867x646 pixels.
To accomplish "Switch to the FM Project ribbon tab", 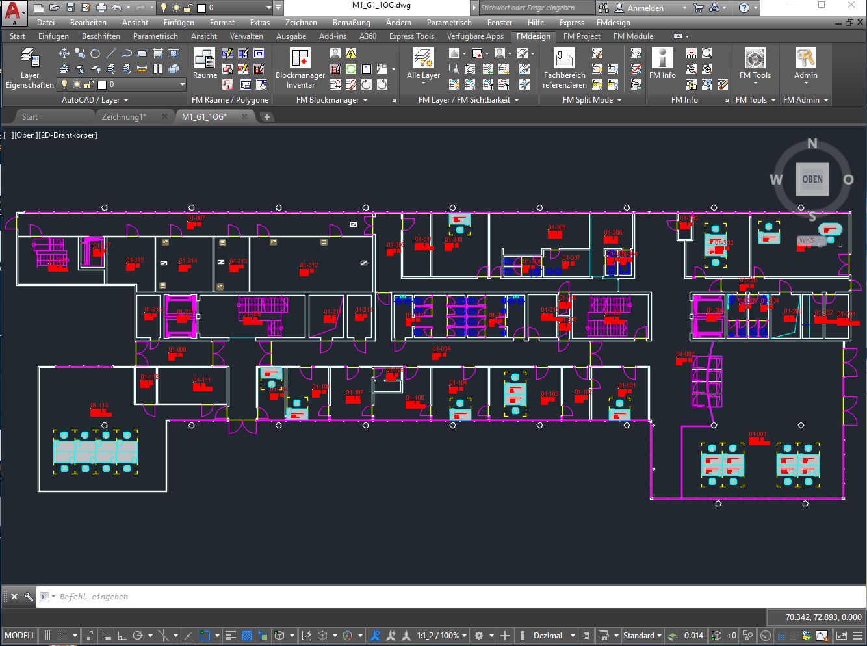I will (x=582, y=36).
